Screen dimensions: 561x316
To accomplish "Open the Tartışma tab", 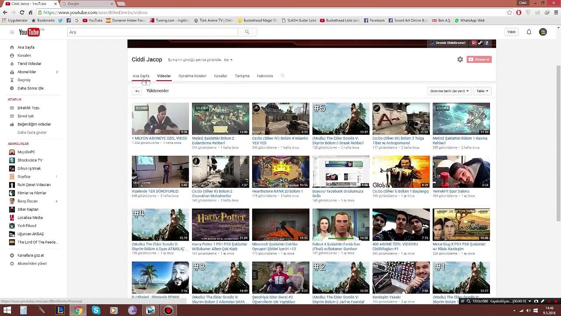I will [x=242, y=76].
